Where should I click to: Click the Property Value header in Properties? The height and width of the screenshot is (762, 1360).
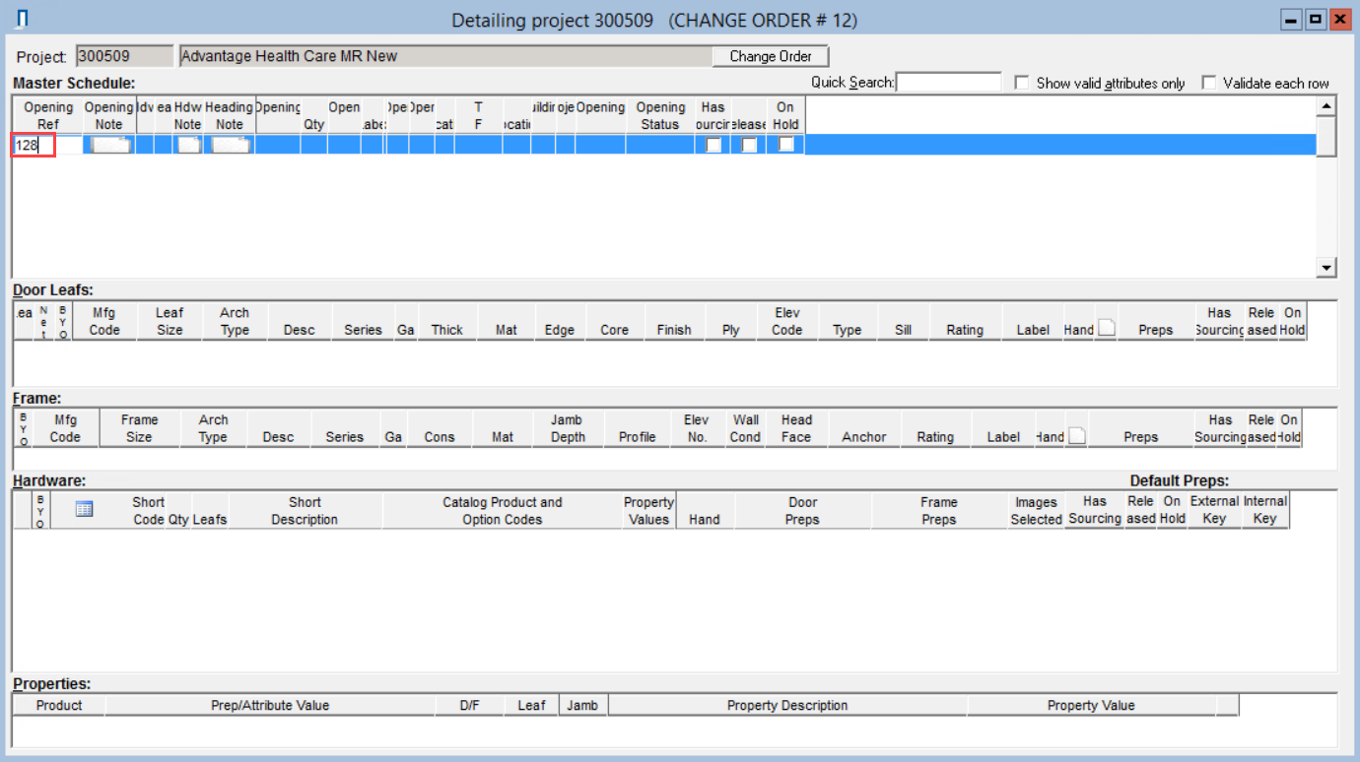(1091, 705)
